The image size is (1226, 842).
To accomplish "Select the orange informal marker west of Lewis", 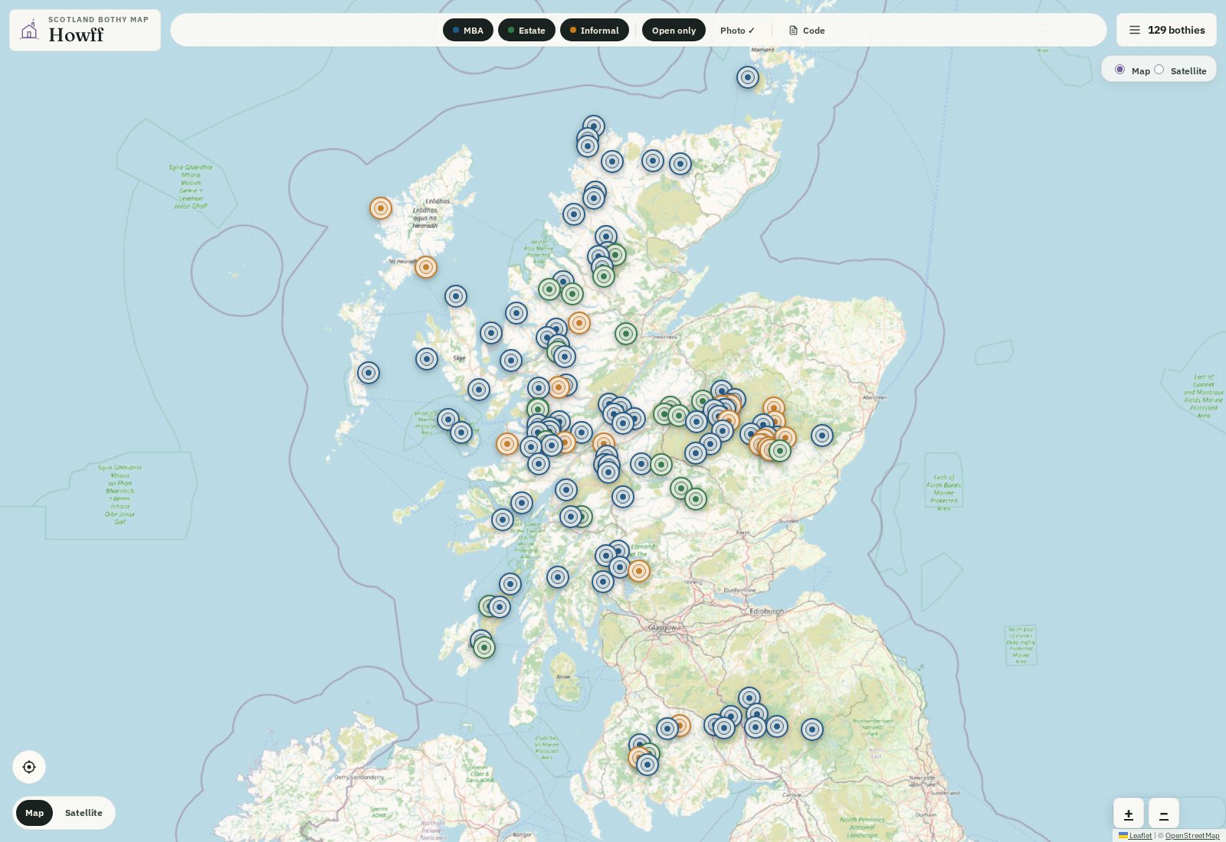I will point(381,208).
